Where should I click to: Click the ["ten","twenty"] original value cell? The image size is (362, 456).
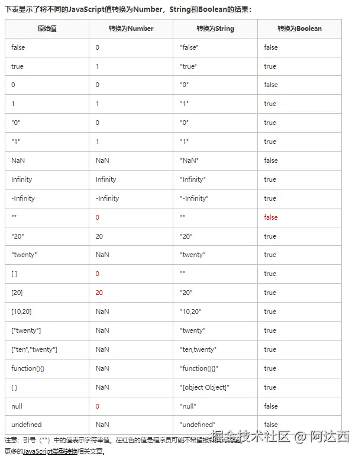click(34, 349)
